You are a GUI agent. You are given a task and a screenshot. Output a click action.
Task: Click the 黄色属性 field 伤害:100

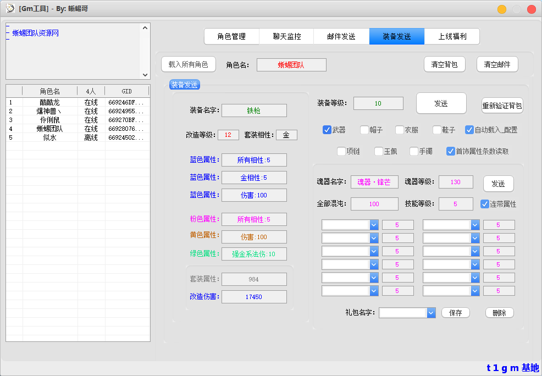[254, 237]
